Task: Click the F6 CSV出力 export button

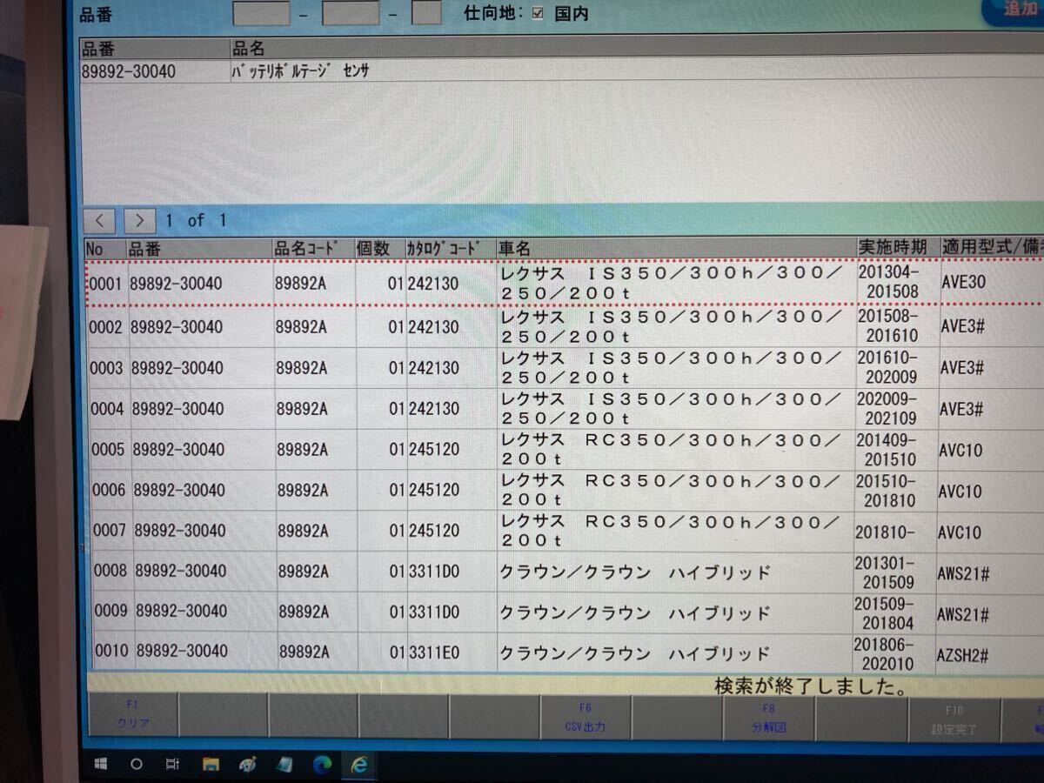Action: (x=585, y=717)
